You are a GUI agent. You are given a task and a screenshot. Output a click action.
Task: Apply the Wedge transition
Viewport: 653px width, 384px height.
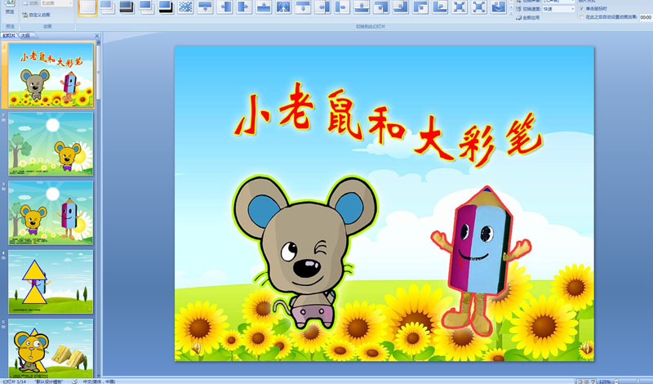click(x=283, y=7)
